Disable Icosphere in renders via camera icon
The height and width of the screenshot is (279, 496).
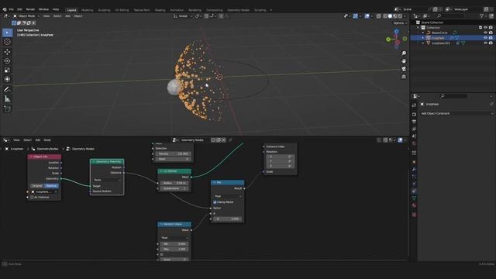coord(491,38)
